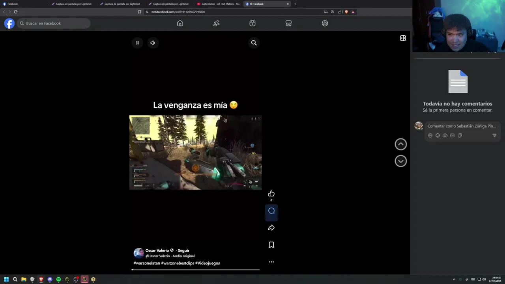
Task: Open browser zoom magnifier icon in address bar
Action: pos(333,12)
